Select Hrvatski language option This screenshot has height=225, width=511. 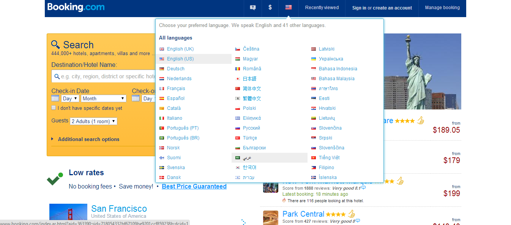(x=327, y=108)
